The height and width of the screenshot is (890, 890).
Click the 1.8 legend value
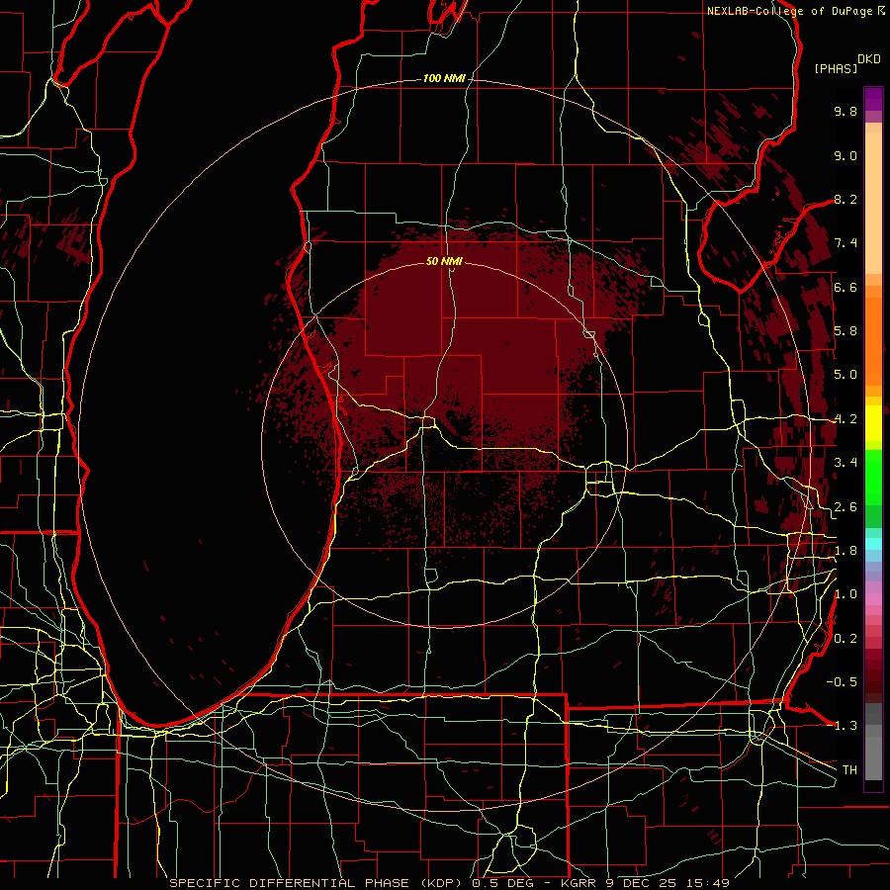click(845, 551)
